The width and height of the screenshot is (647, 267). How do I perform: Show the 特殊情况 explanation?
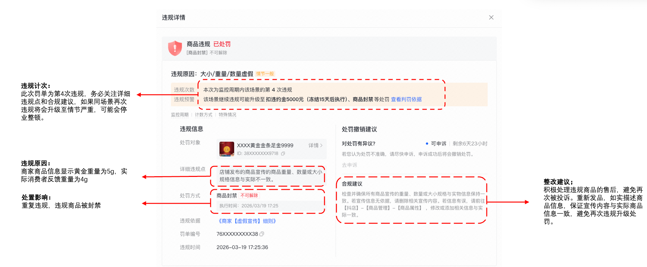pos(227,115)
